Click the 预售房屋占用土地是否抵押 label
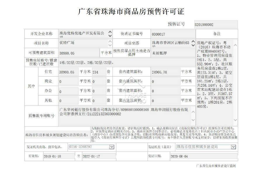263x175 pixels. 132,52
